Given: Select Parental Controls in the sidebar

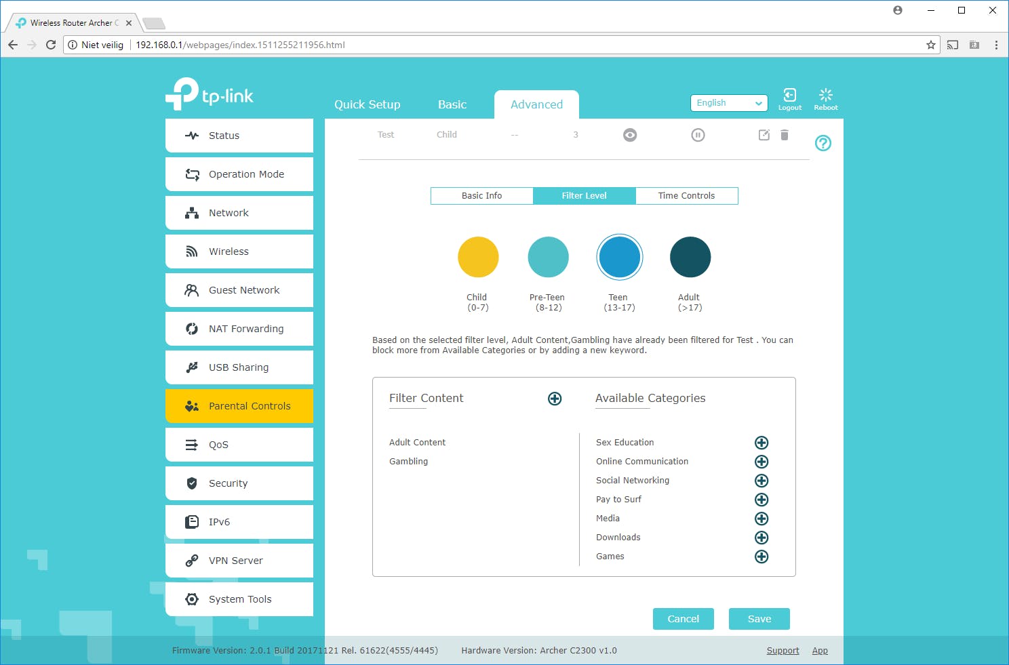Looking at the screenshot, I should tap(239, 406).
